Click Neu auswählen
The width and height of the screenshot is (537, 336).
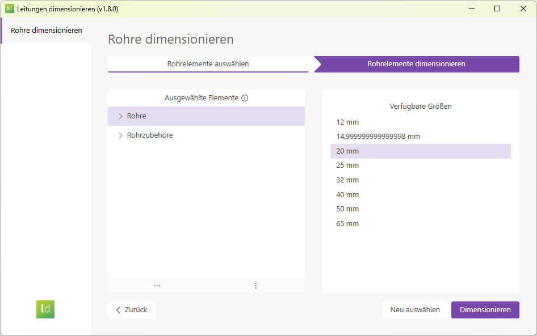(415, 310)
